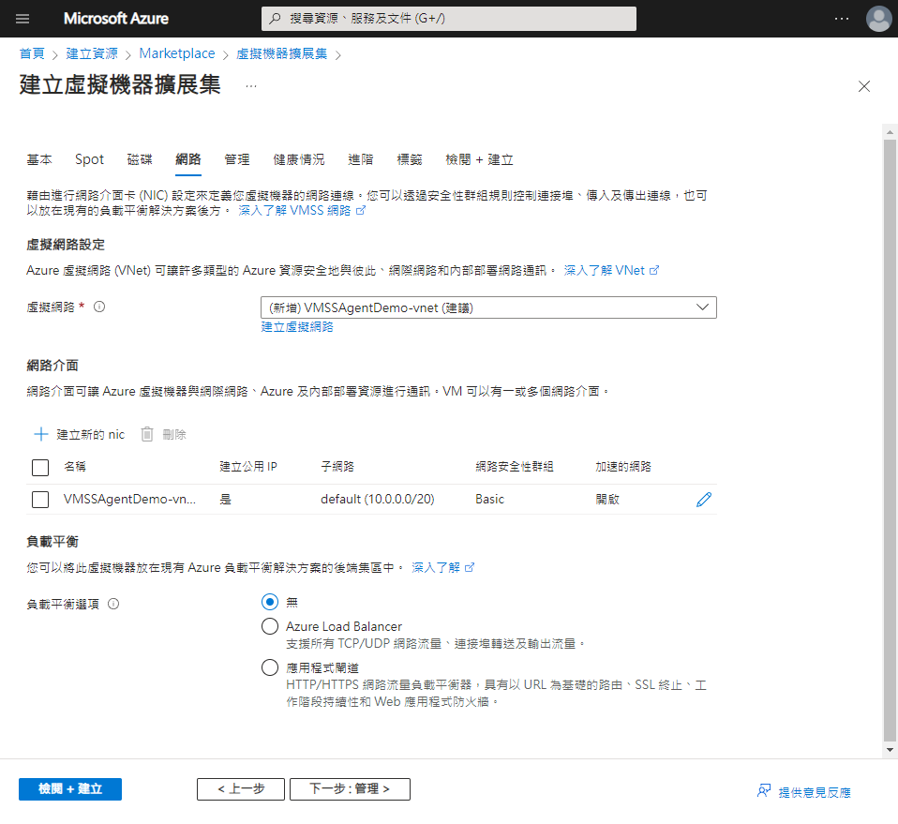Click the default (10.0.0.0/20) subnet cell

click(x=378, y=500)
